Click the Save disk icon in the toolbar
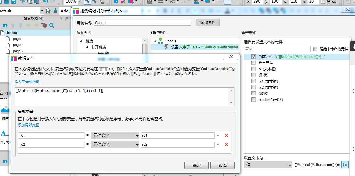 click(14, 1)
